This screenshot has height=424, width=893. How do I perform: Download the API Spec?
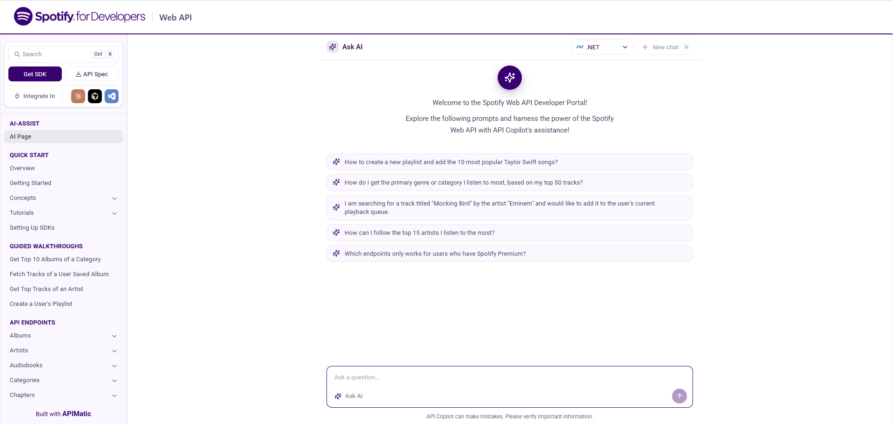[x=92, y=74]
